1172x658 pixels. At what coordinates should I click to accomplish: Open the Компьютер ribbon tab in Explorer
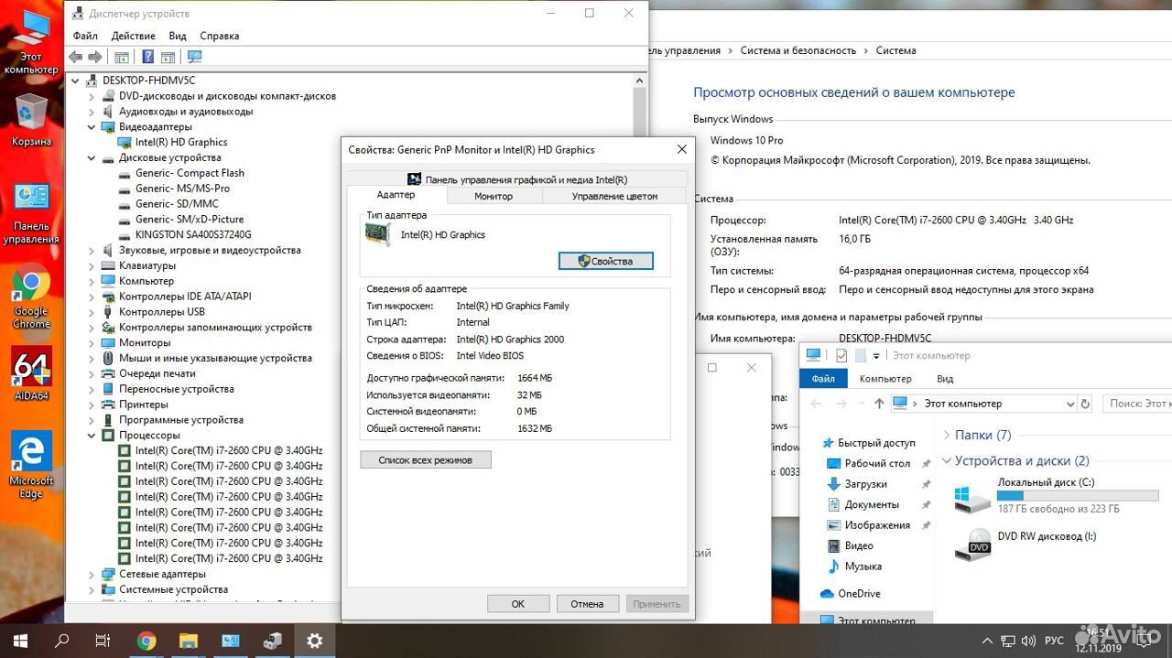pos(885,379)
